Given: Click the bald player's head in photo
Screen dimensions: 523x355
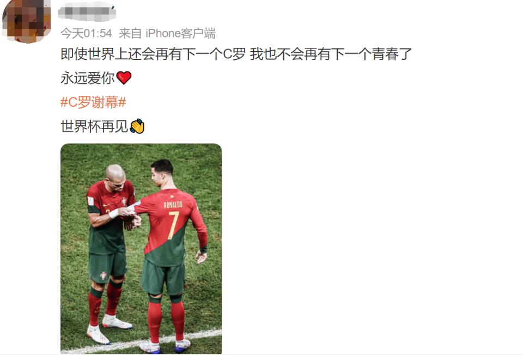Looking at the screenshot, I should pyautogui.click(x=115, y=176).
